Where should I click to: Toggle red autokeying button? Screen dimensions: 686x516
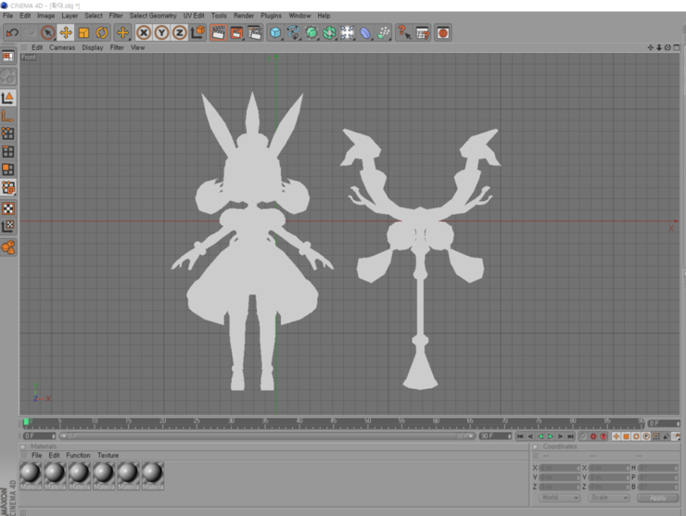(603, 436)
